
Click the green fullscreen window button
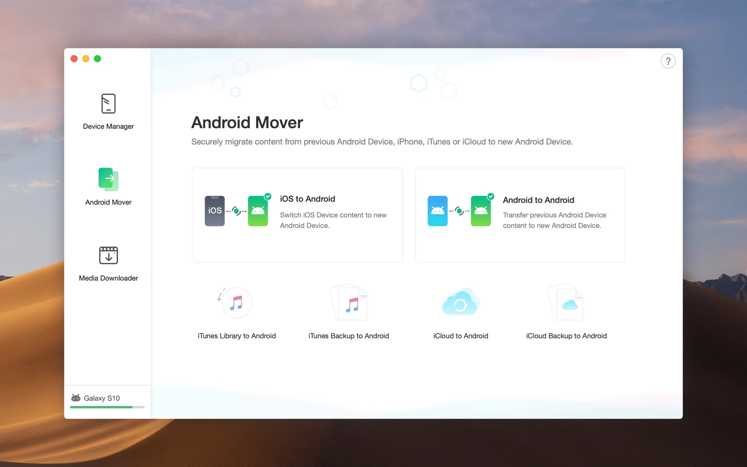point(98,59)
